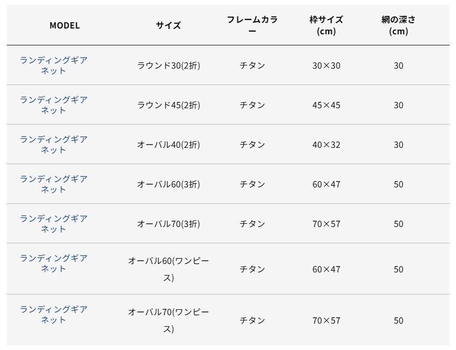Open ランディングギアネット link for オーバル40(2折)
The image size is (456, 350).
click(53, 144)
